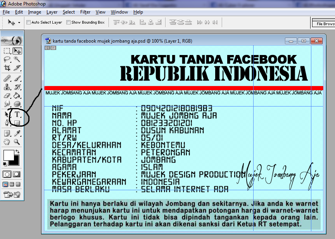Select the Eraser tool
The image size is (335, 239).
click(x=7, y=95)
